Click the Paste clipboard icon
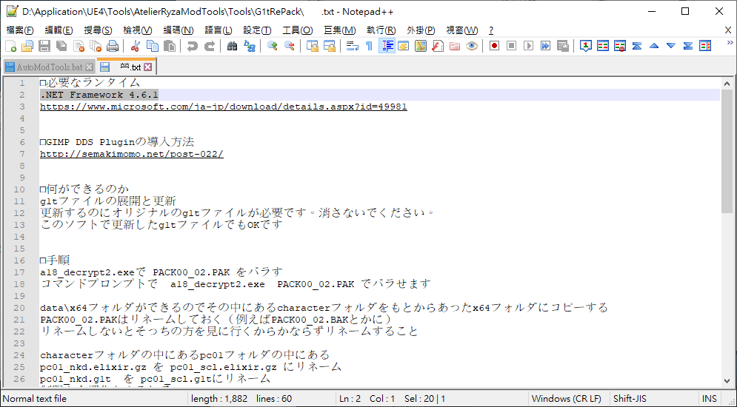737x407 pixels. coord(170,46)
